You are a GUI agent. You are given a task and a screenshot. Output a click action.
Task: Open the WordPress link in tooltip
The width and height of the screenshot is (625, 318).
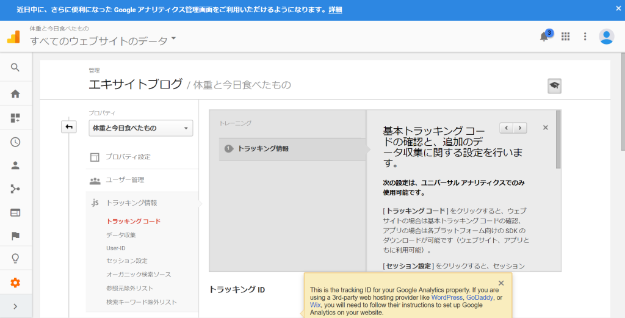click(447, 297)
